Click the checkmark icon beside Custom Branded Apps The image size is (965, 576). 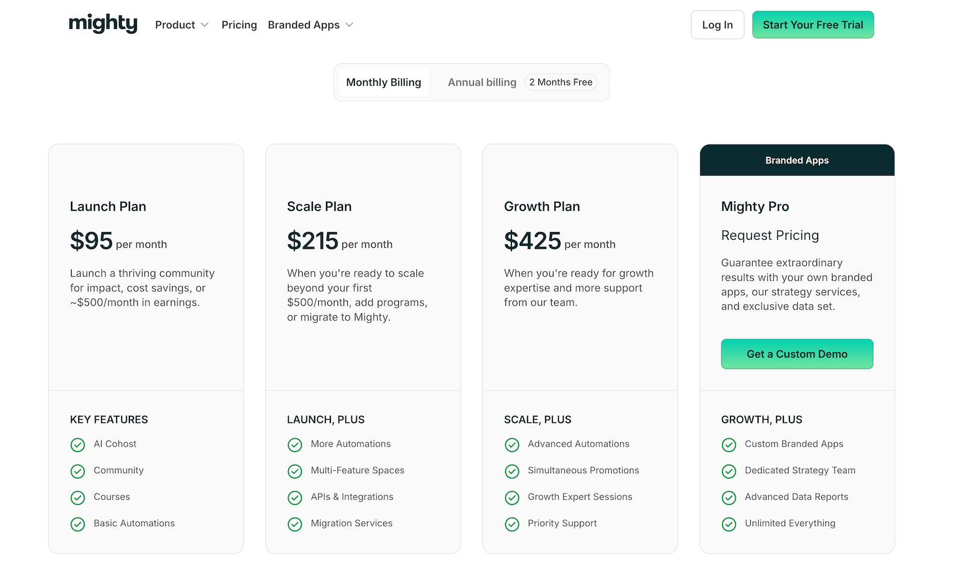pyautogui.click(x=729, y=445)
